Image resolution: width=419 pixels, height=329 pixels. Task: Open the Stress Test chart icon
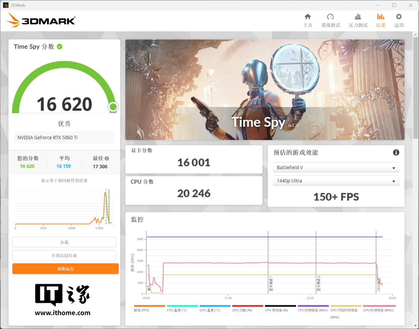[x=358, y=17]
